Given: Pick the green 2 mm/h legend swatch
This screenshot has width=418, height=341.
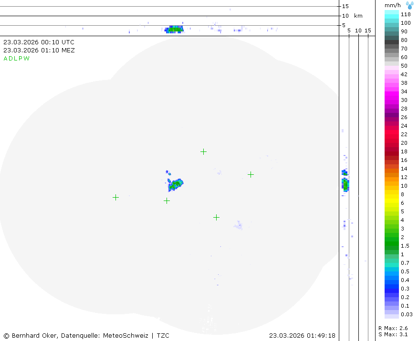Looking at the screenshot, I should [392, 237].
